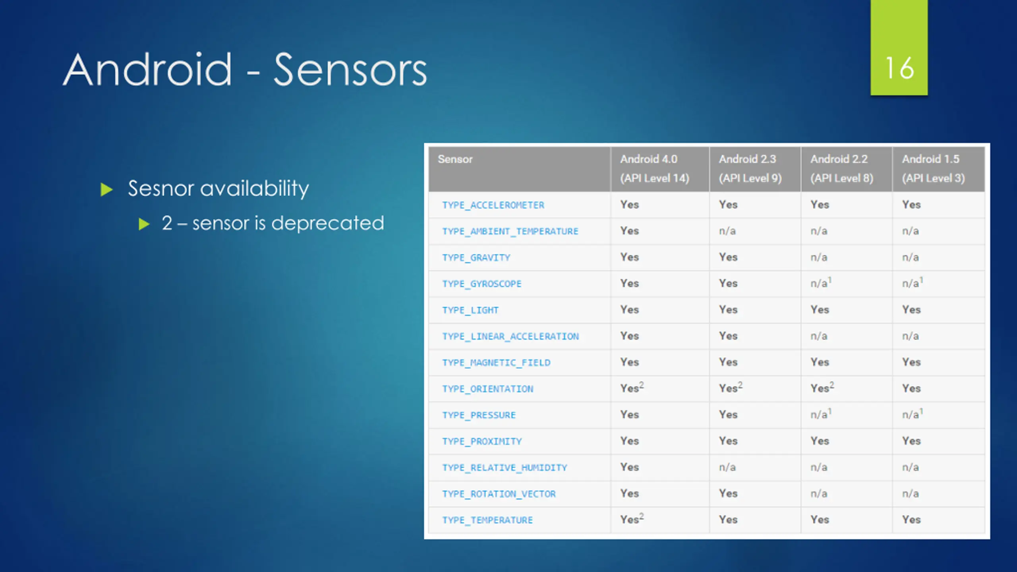
Task: Click the TYPE_RELATIVE_HUMIDITY link
Action: (505, 467)
